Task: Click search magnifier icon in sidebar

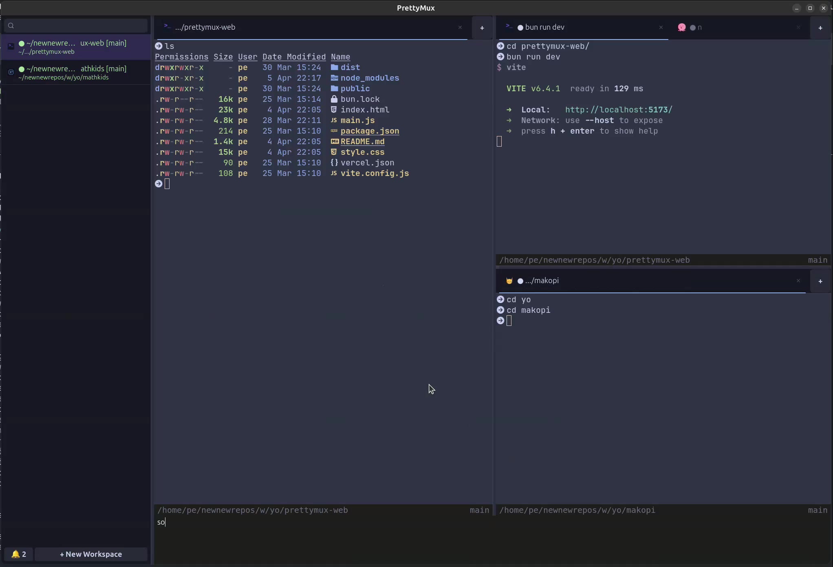Action: click(11, 26)
